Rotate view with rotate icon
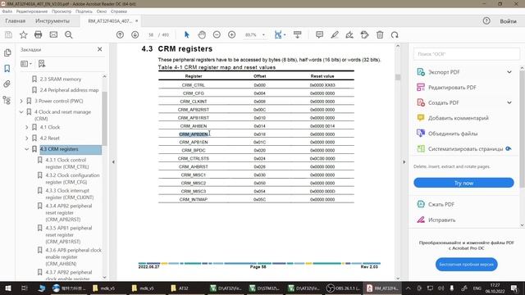Viewport: 525px width, 295px height. (395, 34)
